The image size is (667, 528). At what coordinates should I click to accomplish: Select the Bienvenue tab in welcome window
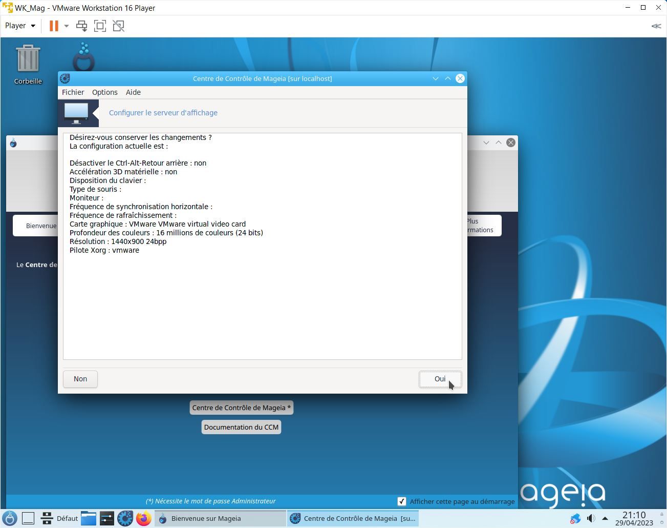click(36, 226)
